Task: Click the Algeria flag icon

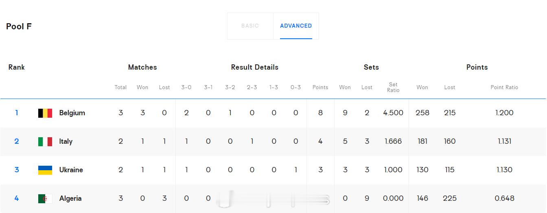Action: pos(45,198)
